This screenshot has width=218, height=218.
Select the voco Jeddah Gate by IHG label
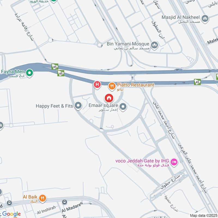point(142,161)
